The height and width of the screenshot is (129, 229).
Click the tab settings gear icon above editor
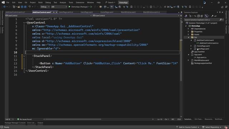[181, 12]
